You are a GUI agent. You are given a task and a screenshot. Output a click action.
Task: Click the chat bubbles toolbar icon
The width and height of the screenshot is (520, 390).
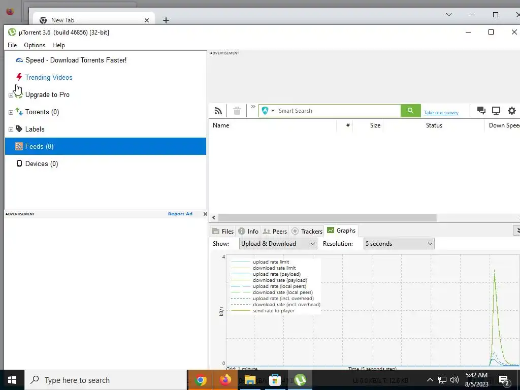coord(481,110)
